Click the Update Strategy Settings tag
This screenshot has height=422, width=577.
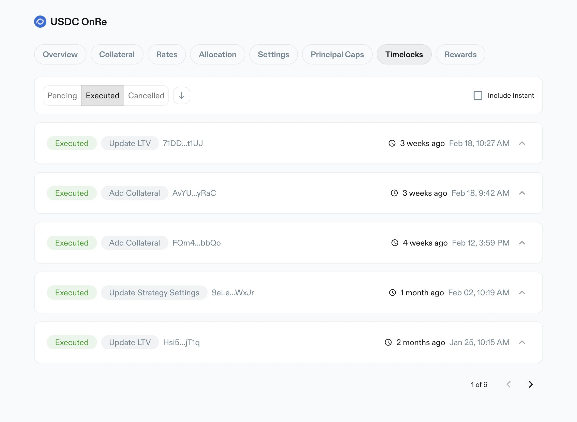tap(154, 293)
